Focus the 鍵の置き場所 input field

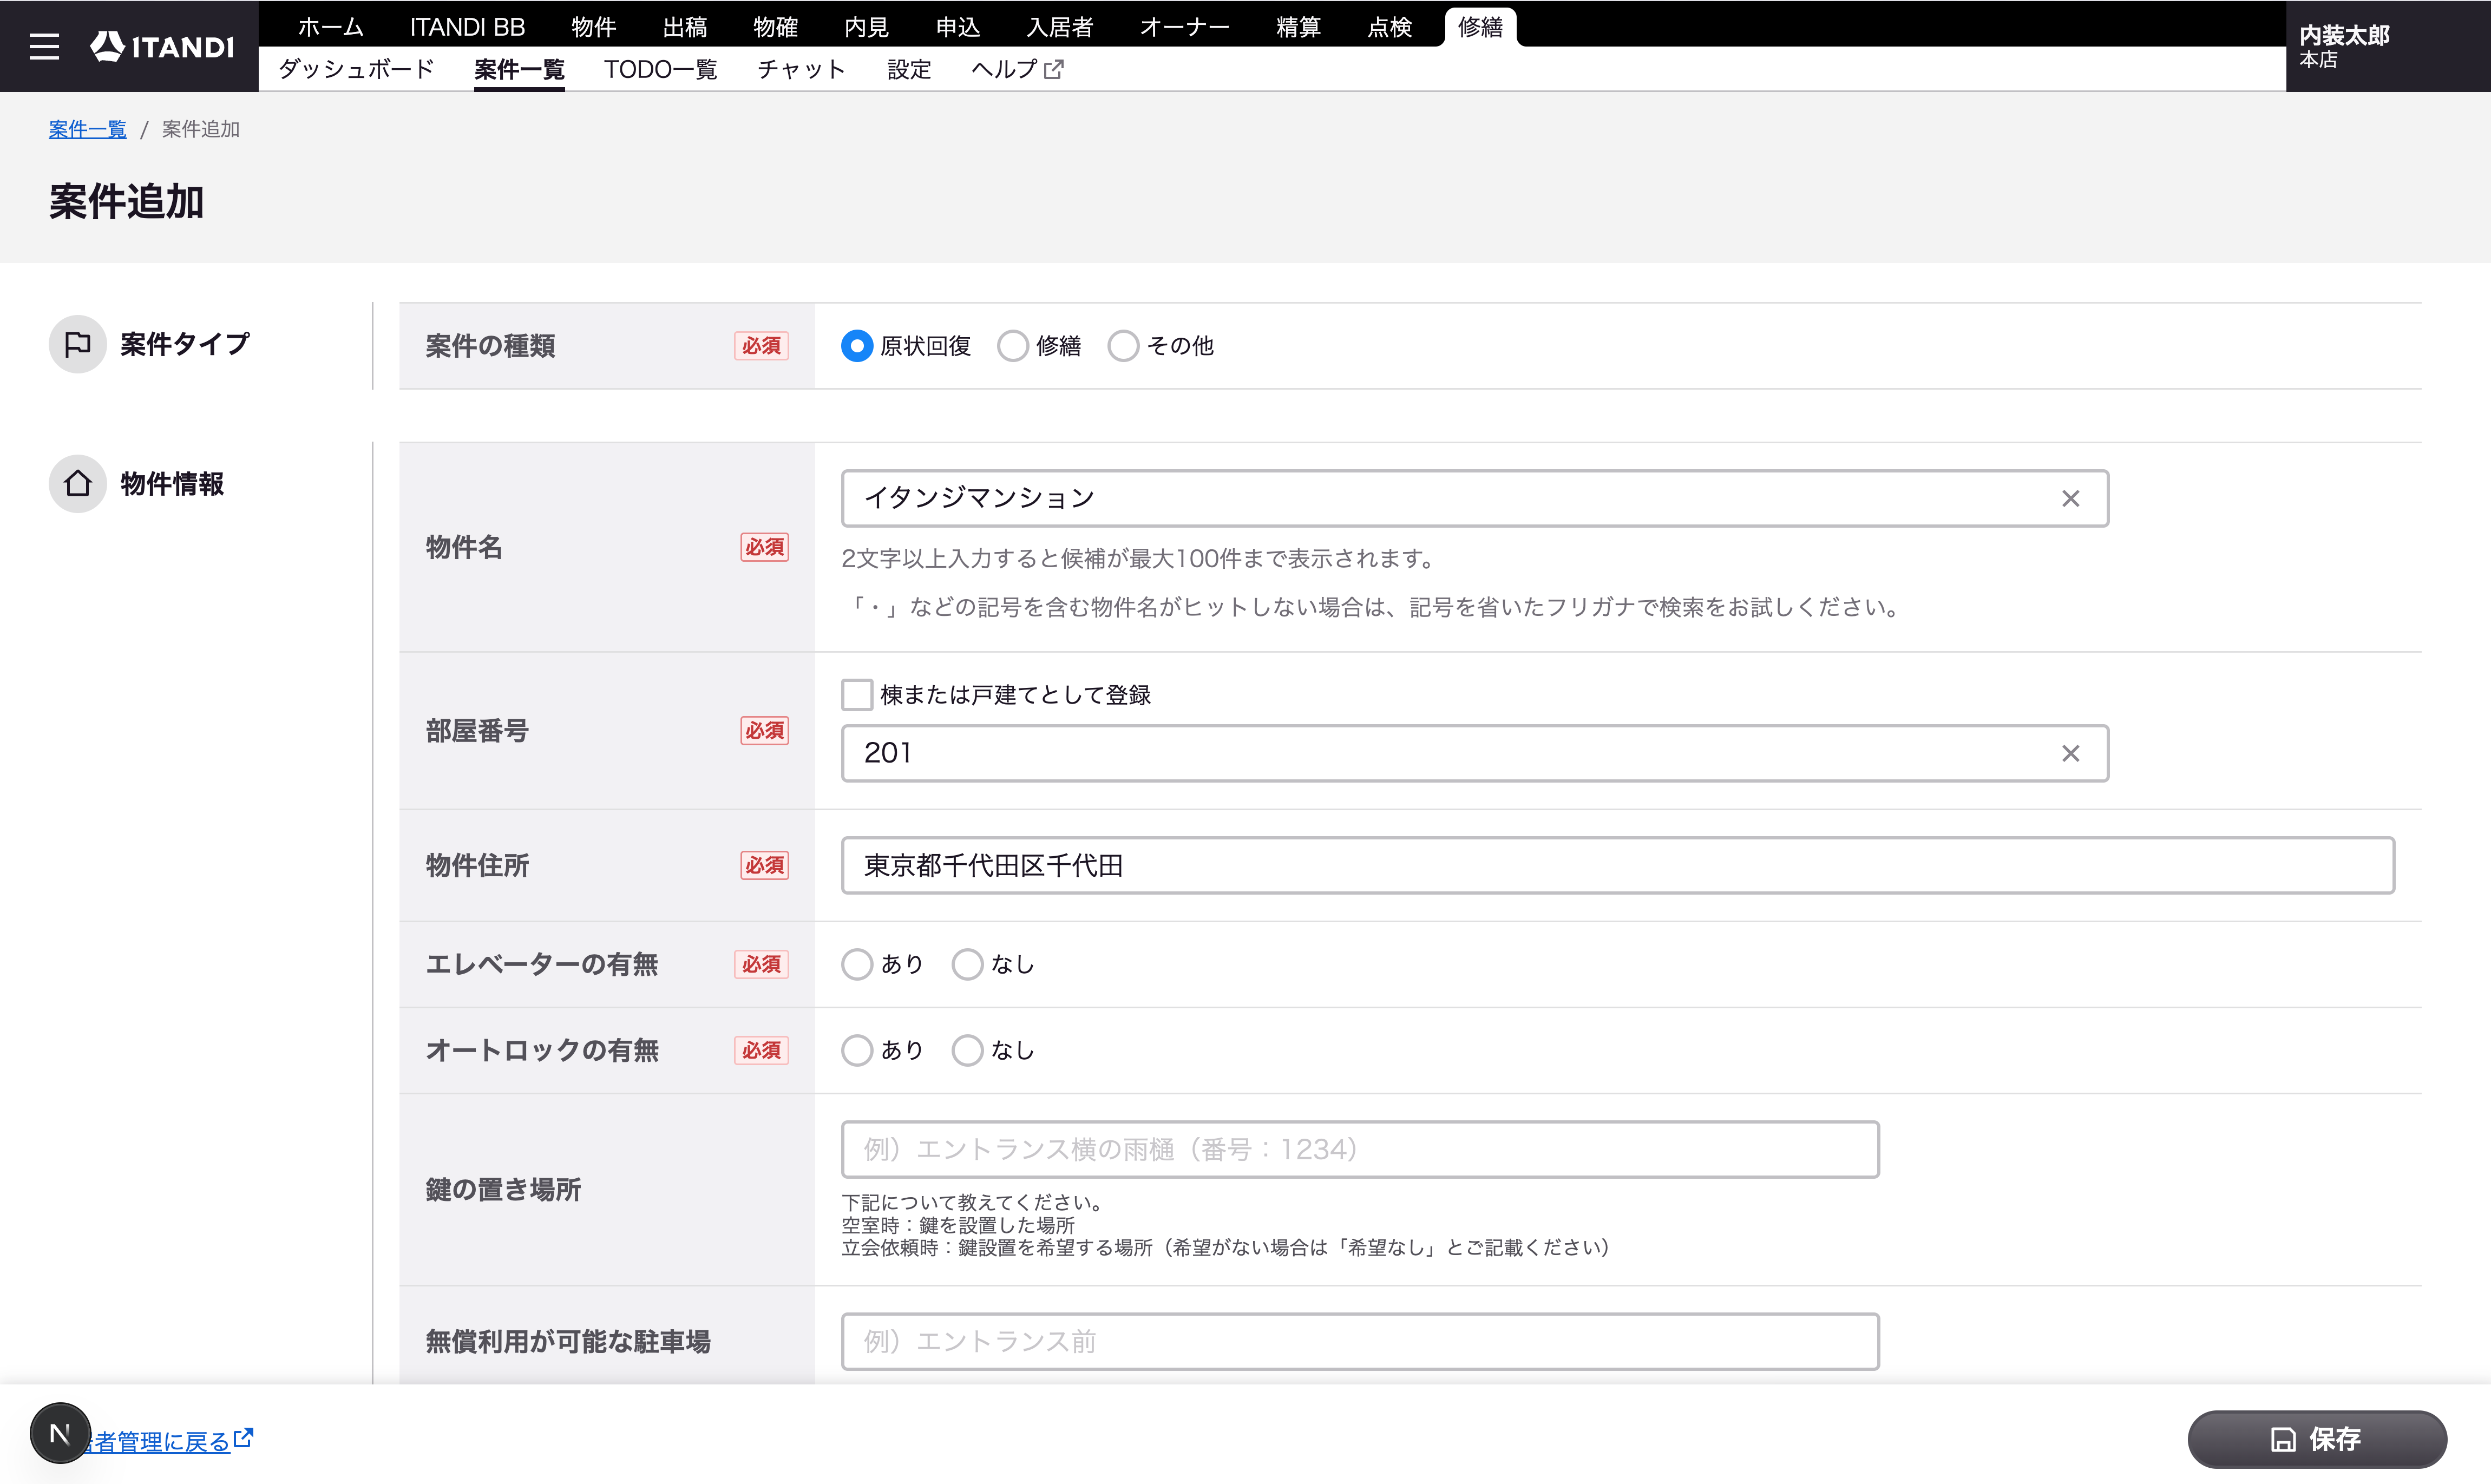tap(1360, 1149)
